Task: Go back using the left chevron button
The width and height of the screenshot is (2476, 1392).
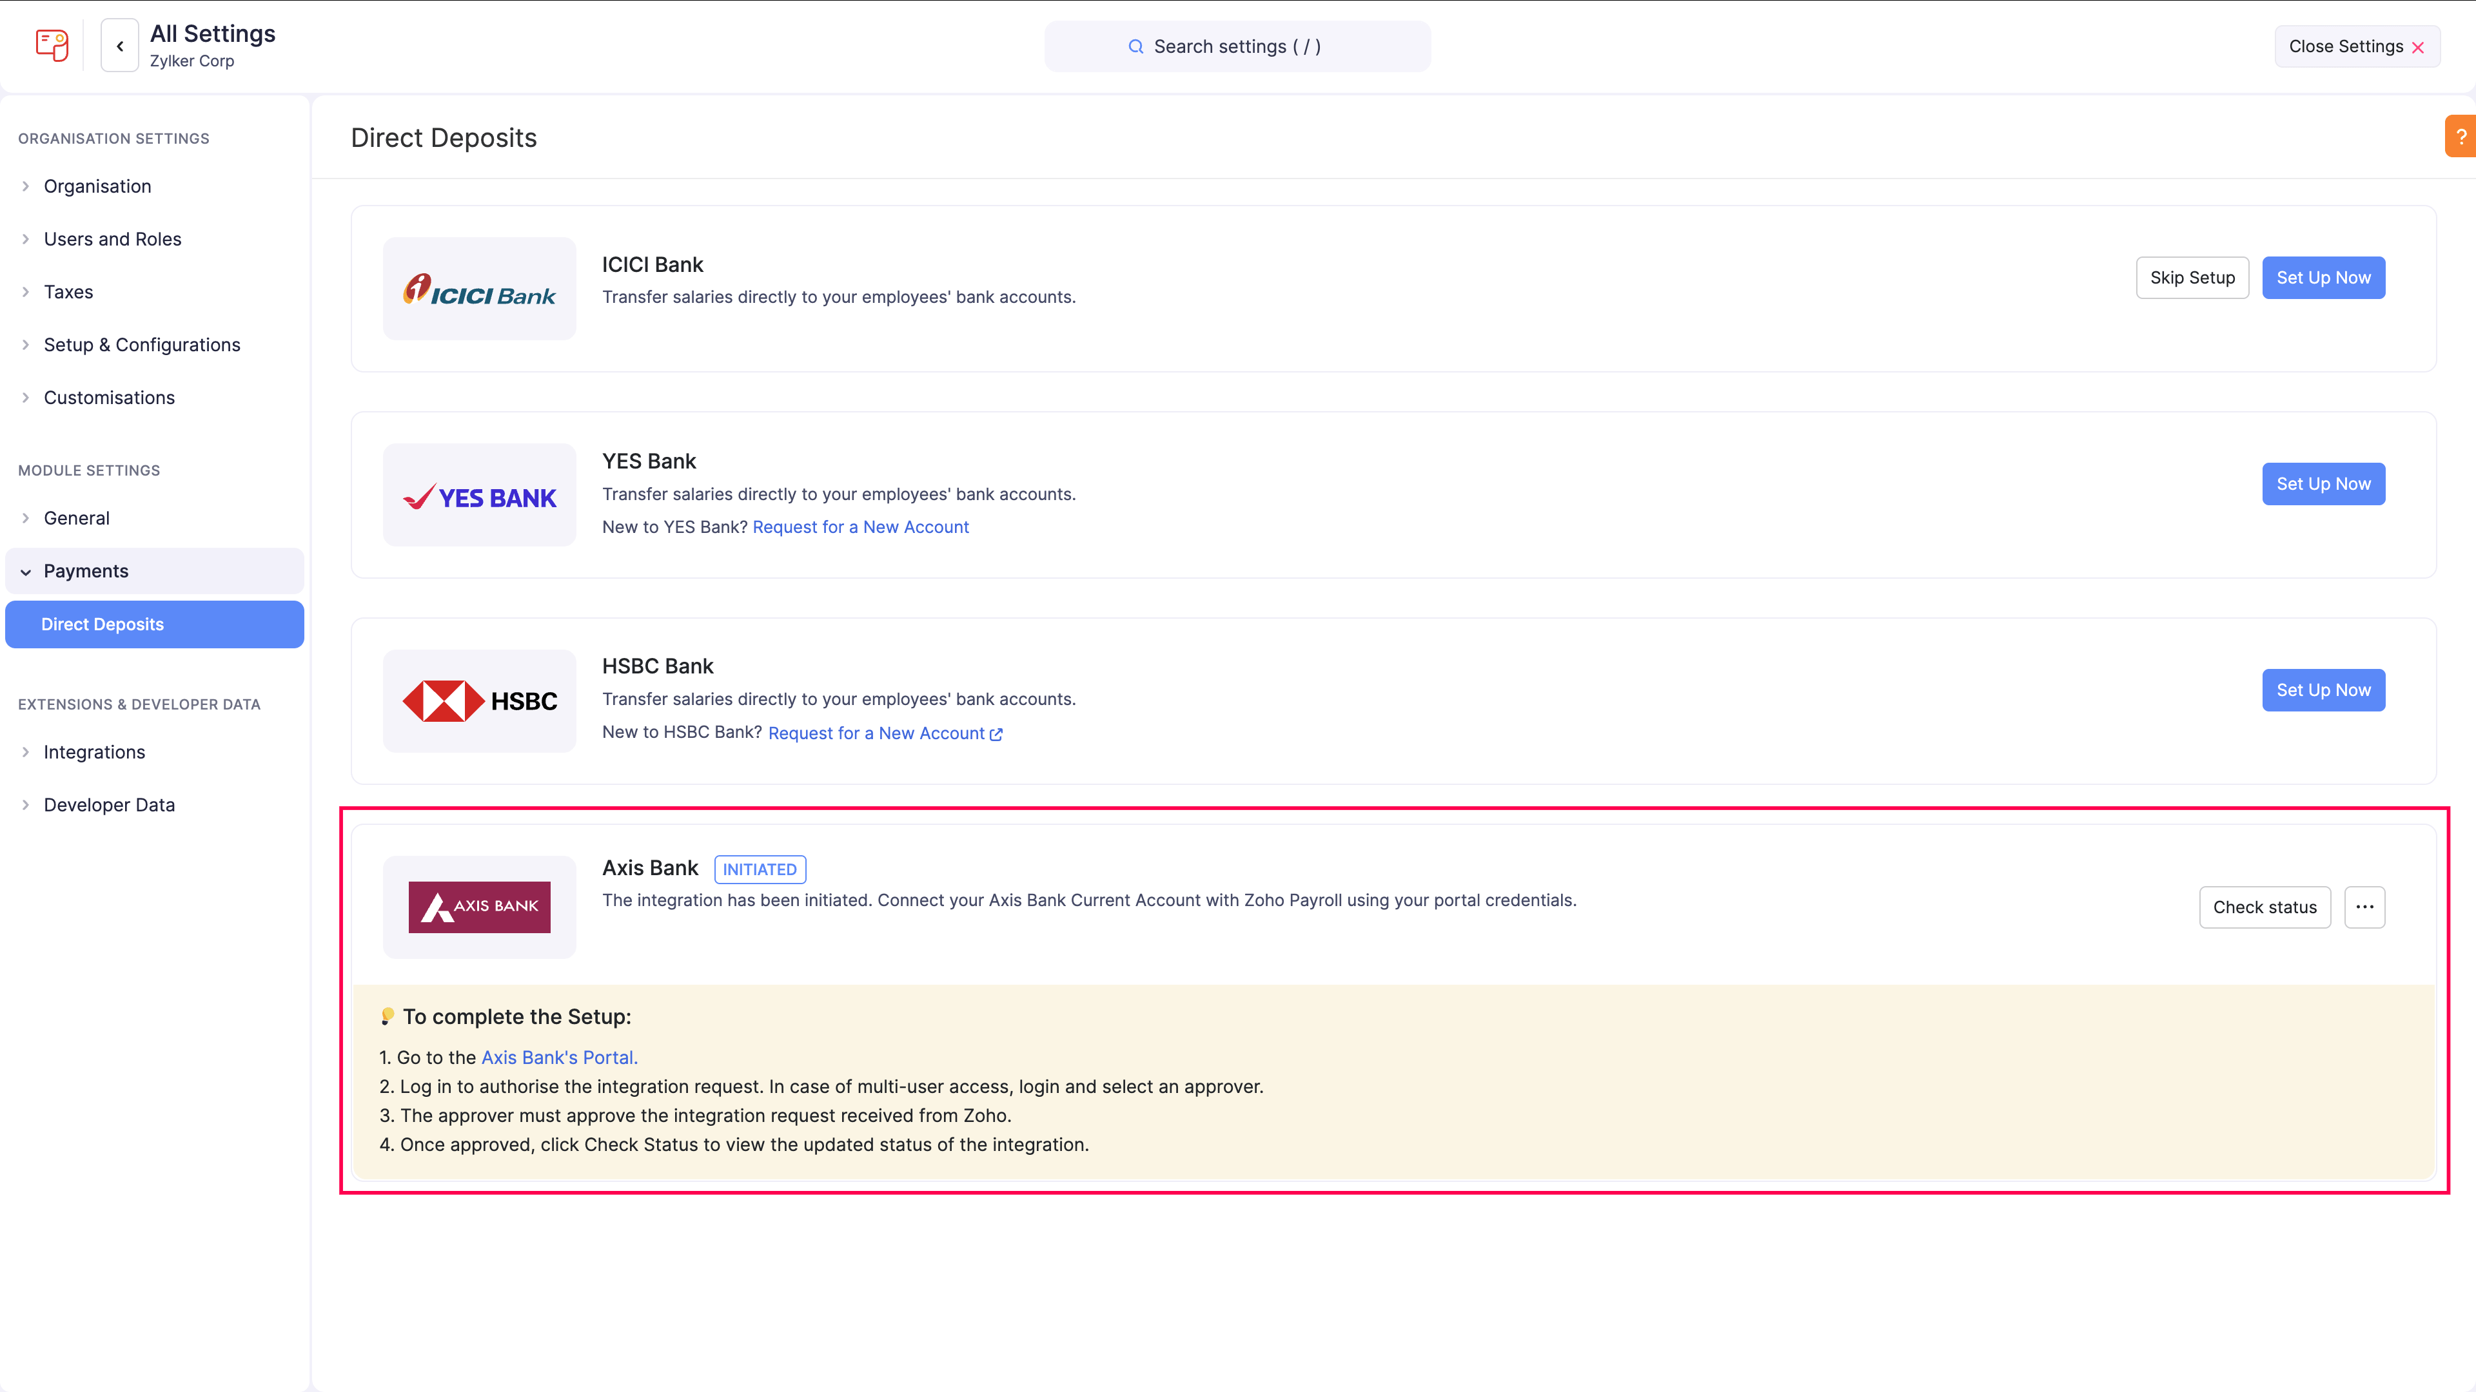Action: tap(120, 45)
